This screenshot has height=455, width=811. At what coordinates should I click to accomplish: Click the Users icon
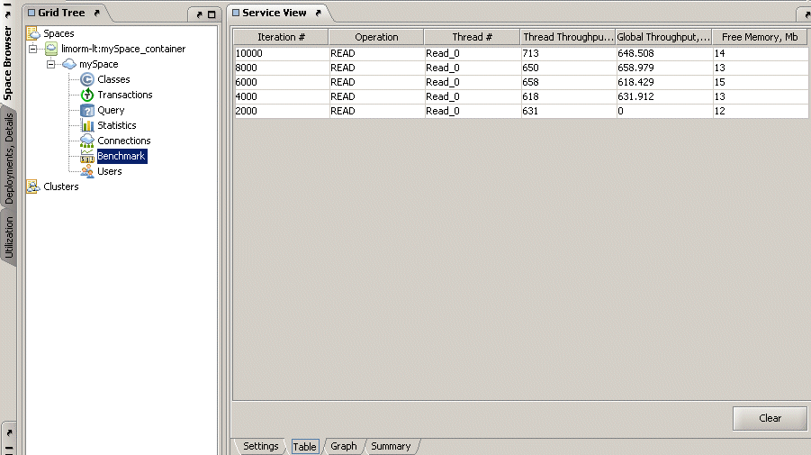87,171
